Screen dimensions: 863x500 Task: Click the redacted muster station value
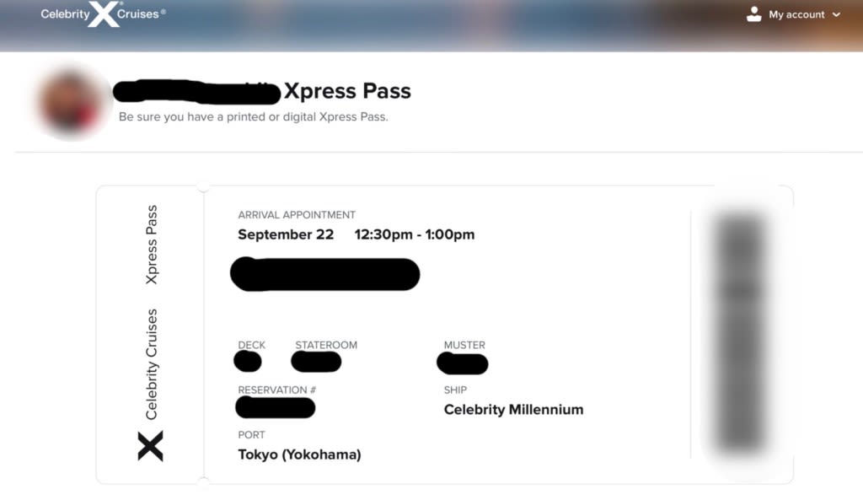click(463, 363)
